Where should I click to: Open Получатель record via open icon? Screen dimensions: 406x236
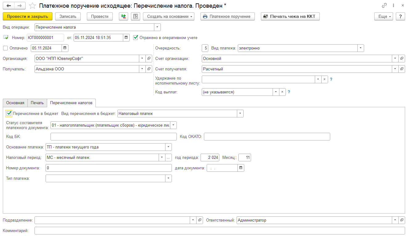coord(149,69)
